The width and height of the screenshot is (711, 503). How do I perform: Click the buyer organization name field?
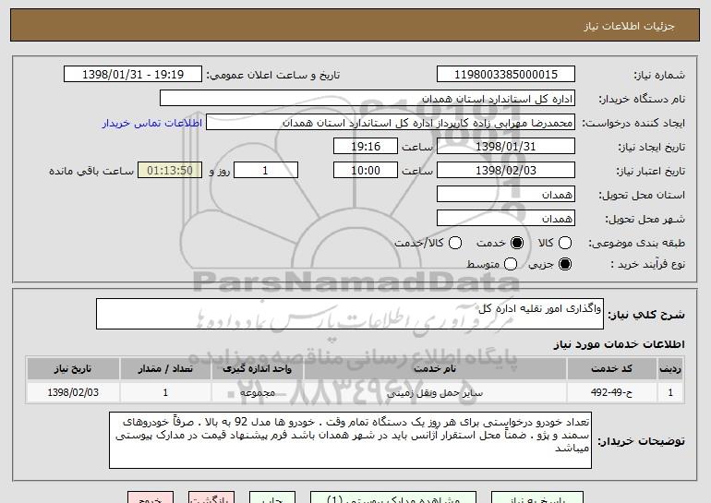tap(368, 99)
